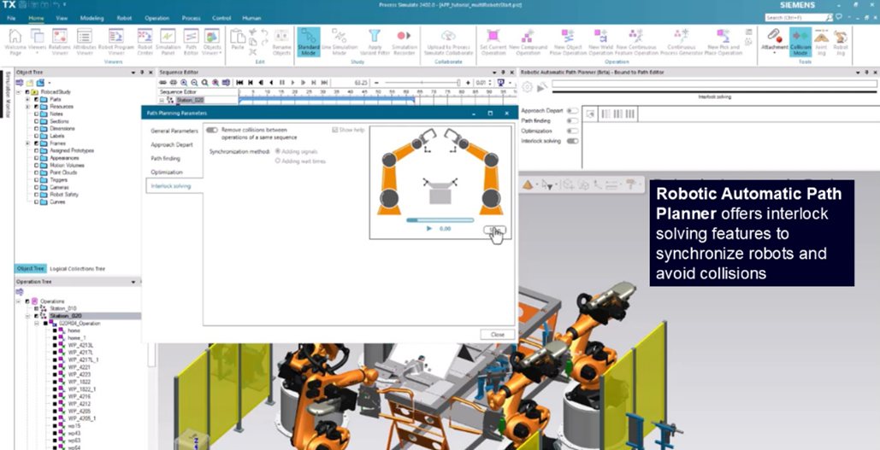Select the Adding signals radio button
This screenshot has width=880, height=450.
[277, 151]
